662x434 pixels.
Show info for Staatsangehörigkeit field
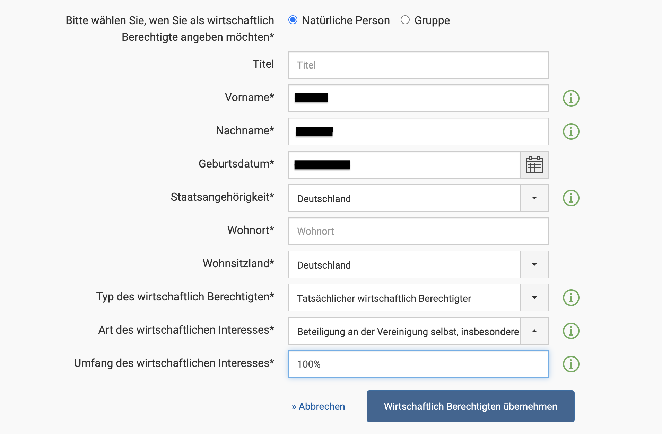[571, 198]
